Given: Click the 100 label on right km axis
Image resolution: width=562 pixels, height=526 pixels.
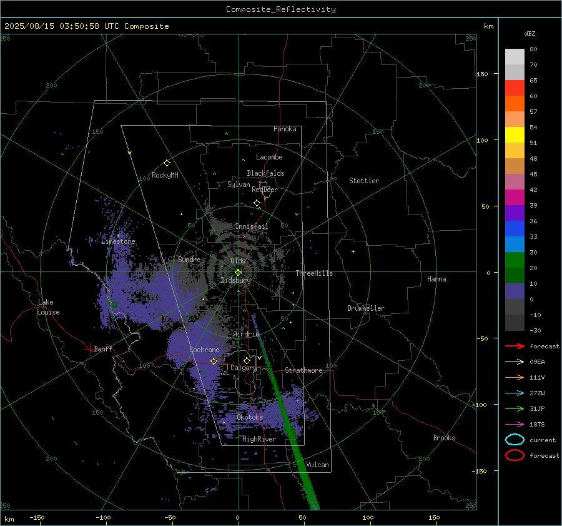Looking at the screenshot, I should click(x=483, y=140).
